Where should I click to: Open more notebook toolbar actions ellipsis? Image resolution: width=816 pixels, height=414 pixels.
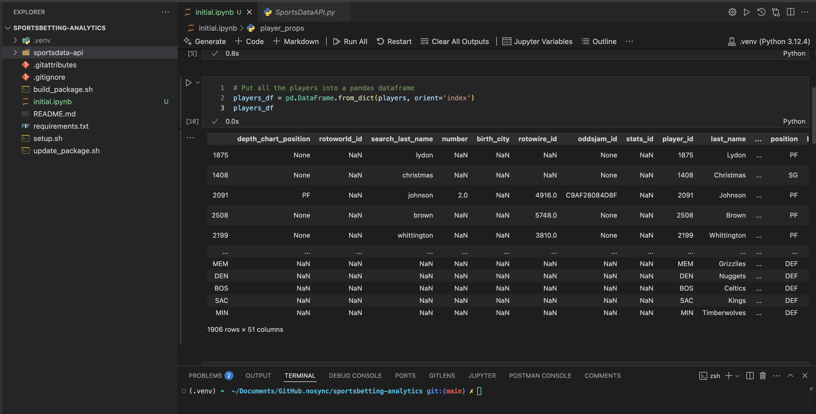629,42
